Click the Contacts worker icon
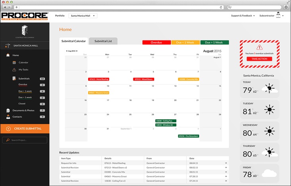 pos(8,117)
